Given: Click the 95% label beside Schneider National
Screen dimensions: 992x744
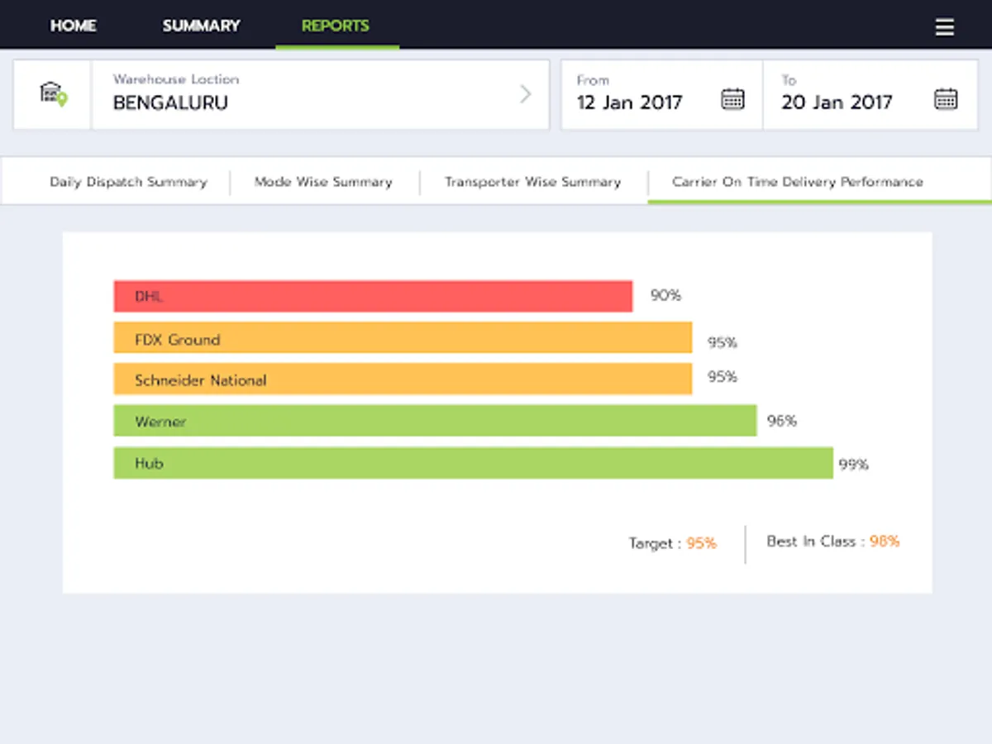Looking at the screenshot, I should (722, 377).
